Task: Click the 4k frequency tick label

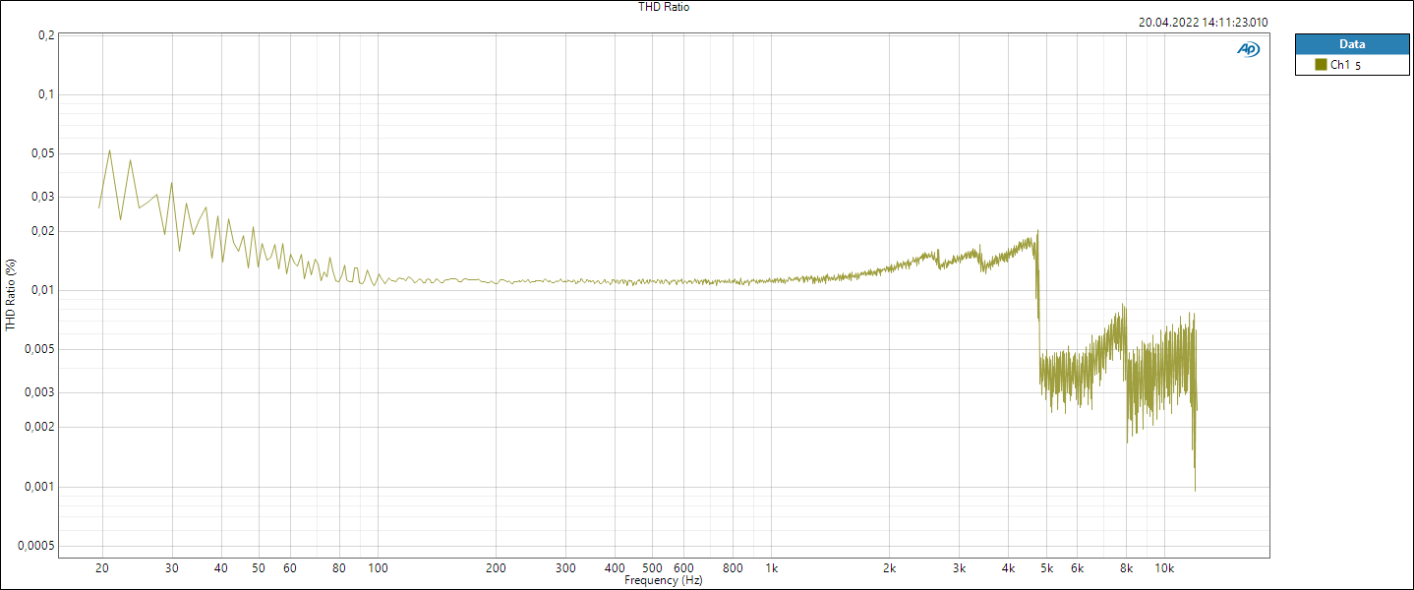Action: [x=1008, y=568]
